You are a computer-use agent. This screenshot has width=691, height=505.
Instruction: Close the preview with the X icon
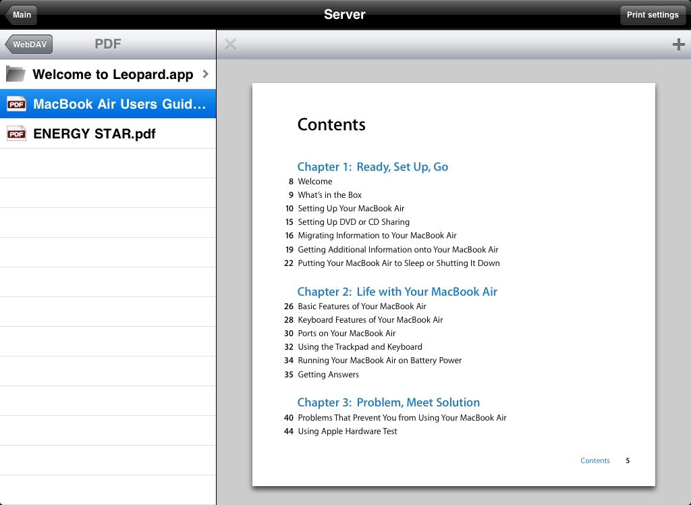pyautogui.click(x=230, y=44)
